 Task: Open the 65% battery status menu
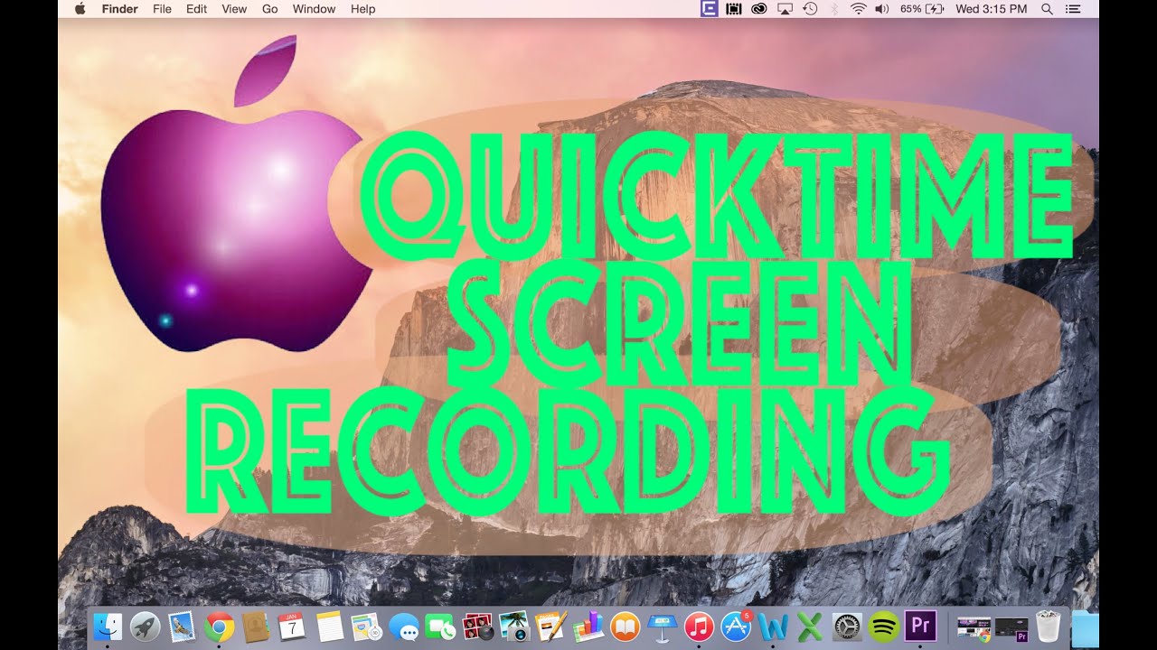pos(922,9)
